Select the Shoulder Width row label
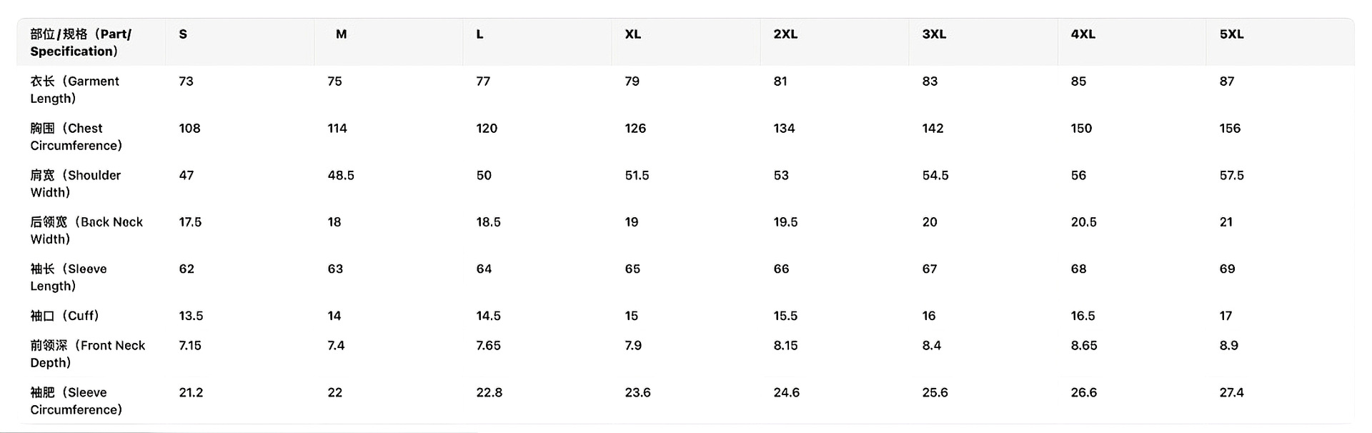 coord(75,184)
